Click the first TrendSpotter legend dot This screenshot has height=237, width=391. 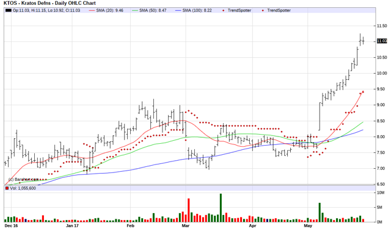click(223, 10)
